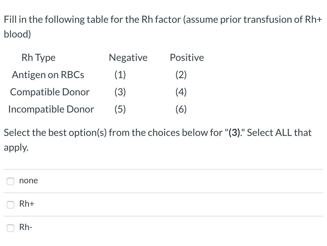Enable the Rh+ answer option
The width and height of the screenshot is (327, 246).
coord(10,204)
